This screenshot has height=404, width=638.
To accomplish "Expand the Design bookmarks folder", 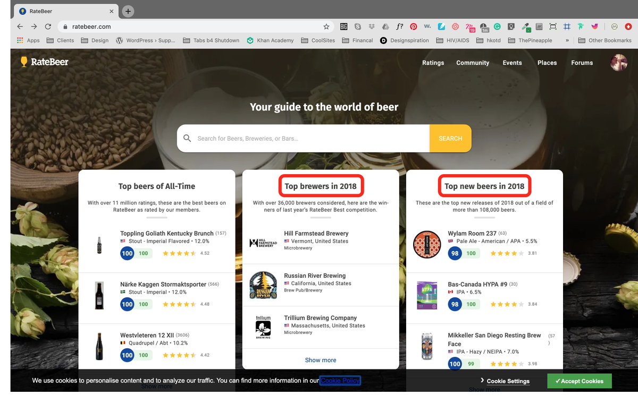I will [x=95, y=40].
